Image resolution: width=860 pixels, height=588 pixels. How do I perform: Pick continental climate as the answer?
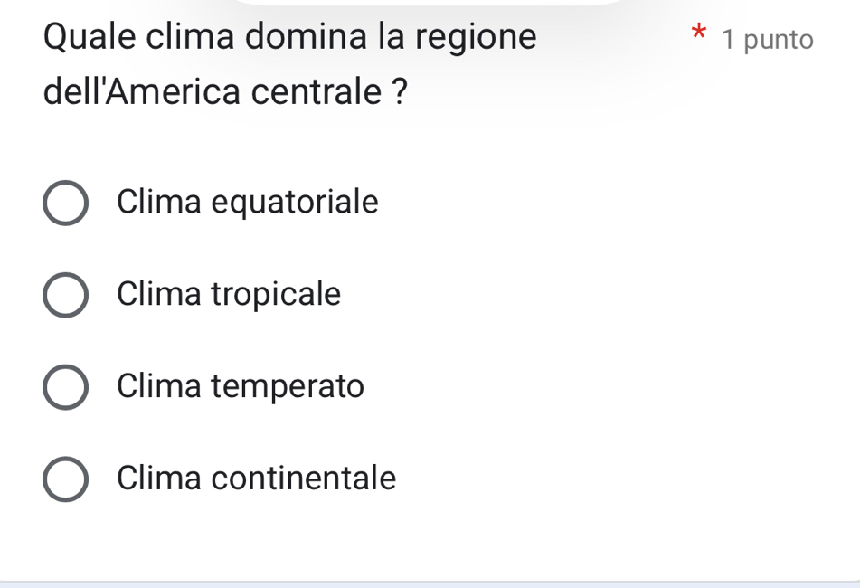66,479
